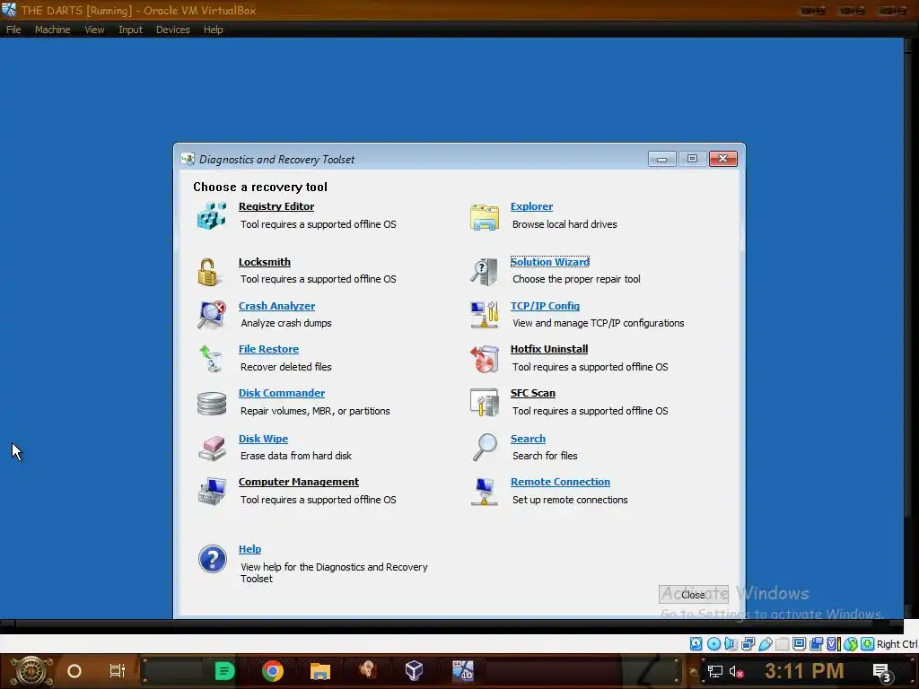This screenshot has width=919, height=689.
Task: Click the muted volume tray icon
Action: click(x=737, y=671)
